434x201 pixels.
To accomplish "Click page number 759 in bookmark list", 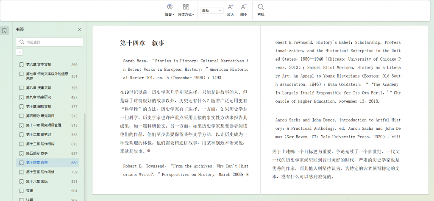I will pyautogui.click(x=74, y=172).
